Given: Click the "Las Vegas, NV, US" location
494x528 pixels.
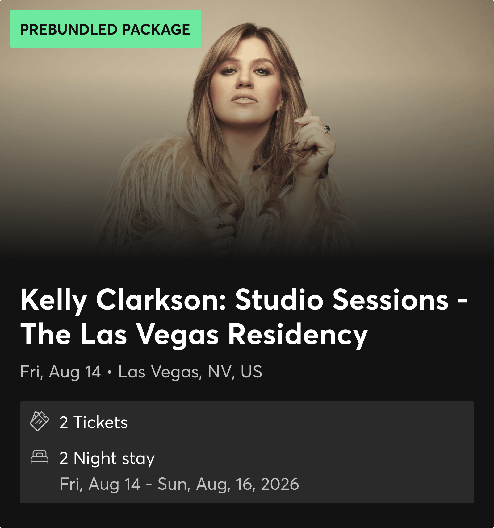Looking at the screenshot, I should (190, 372).
